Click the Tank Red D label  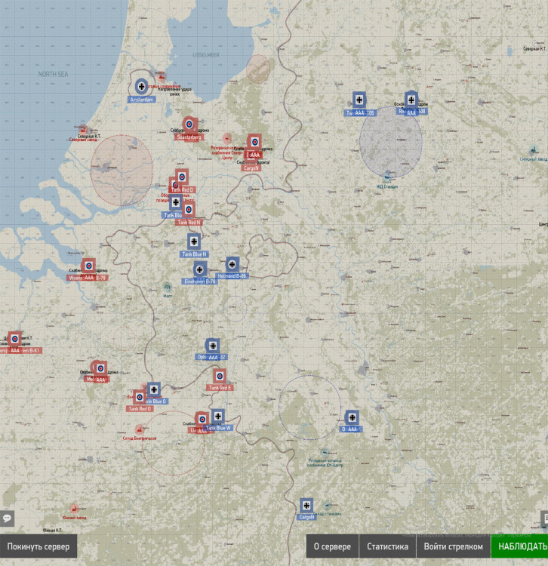pyautogui.click(x=183, y=190)
